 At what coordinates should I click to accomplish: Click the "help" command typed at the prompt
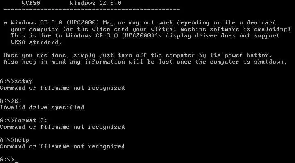click(x=22, y=140)
